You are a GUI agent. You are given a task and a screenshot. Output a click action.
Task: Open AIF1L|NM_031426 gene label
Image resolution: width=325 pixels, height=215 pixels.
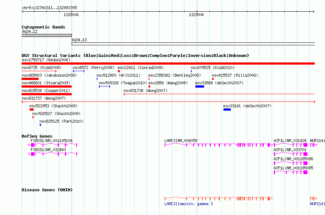pyautogui.click(x=290, y=141)
